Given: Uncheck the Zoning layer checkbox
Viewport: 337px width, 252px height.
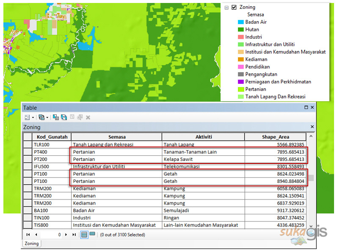Looking at the screenshot, I should point(234,7).
